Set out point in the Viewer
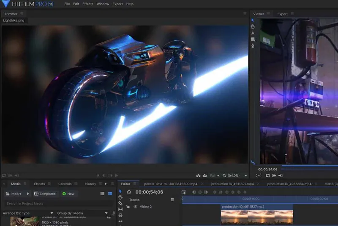 pyautogui.click(x=280, y=175)
